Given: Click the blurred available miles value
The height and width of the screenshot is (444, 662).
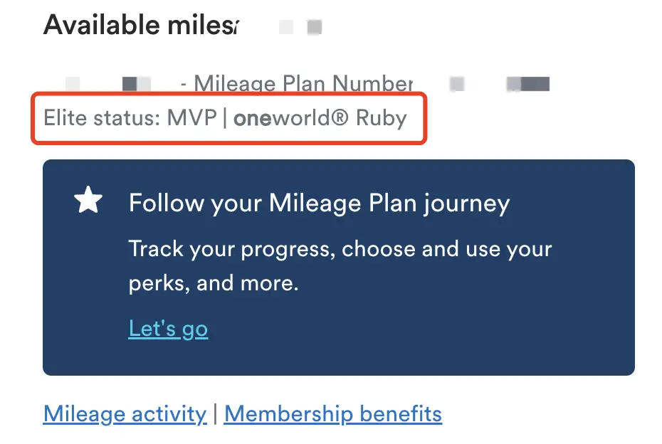Looking at the screenshot, I should click(300, 27).
